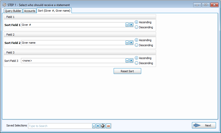
Task: Clear the Sort Field 3 selection
Action: tap(131, 61)
